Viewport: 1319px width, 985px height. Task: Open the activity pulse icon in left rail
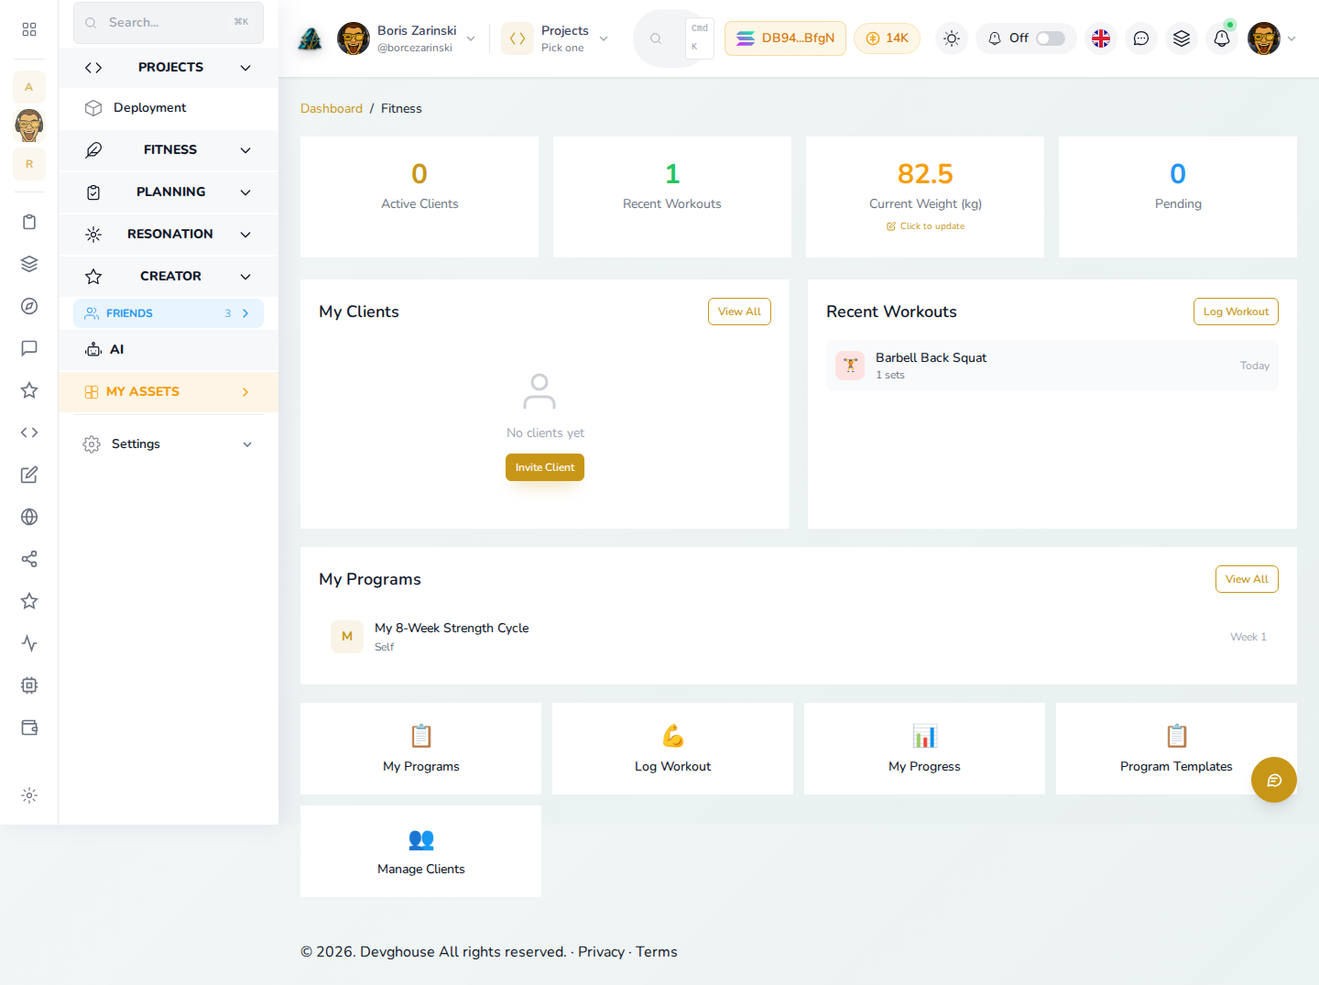tap(29, 643)
